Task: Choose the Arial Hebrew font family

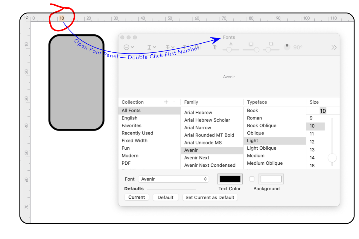Action: 212,113
